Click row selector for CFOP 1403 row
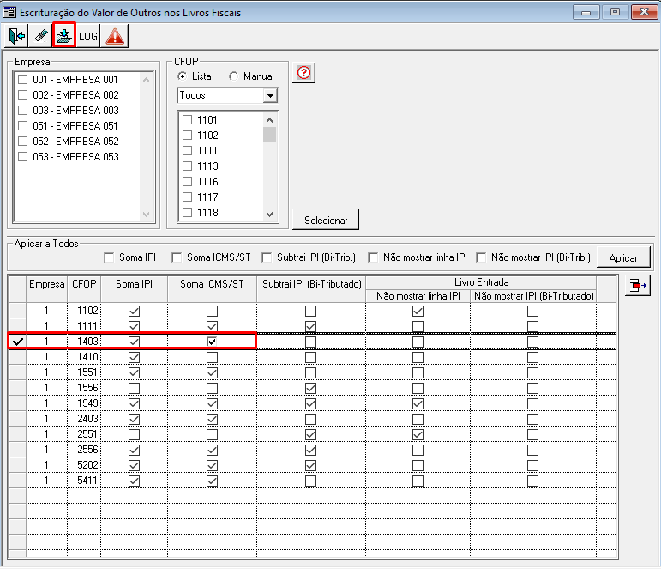This screenshot has height=569, width=661. [x=17, y=342]
